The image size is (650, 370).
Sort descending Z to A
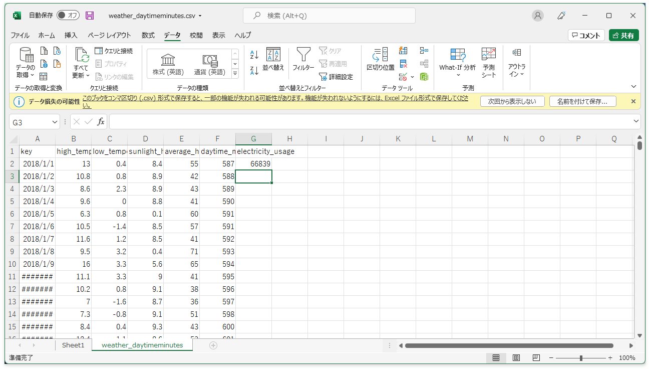(254, 71)
